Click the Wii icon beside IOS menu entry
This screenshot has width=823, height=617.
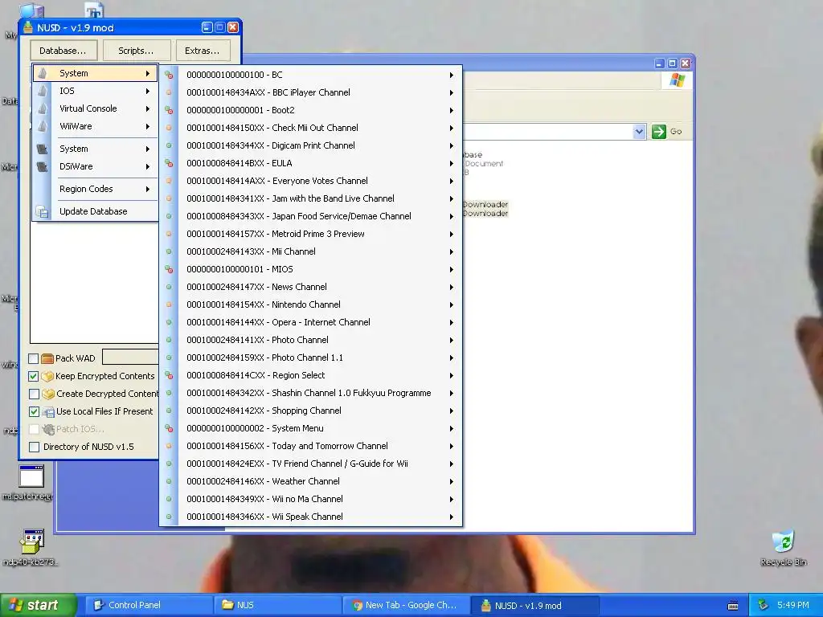[43, 91]
